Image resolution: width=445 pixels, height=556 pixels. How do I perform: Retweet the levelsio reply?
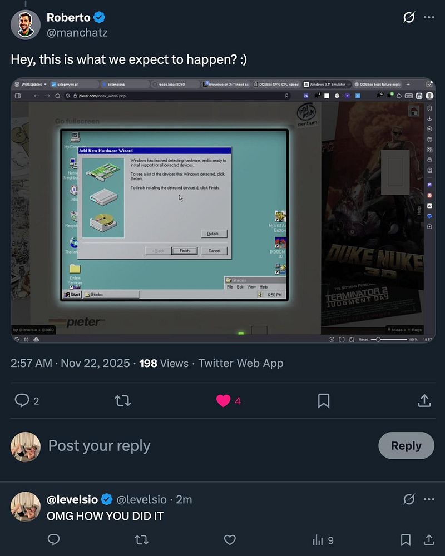142,540
